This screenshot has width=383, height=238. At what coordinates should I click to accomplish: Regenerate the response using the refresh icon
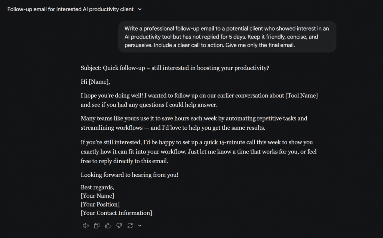(130, 226)
